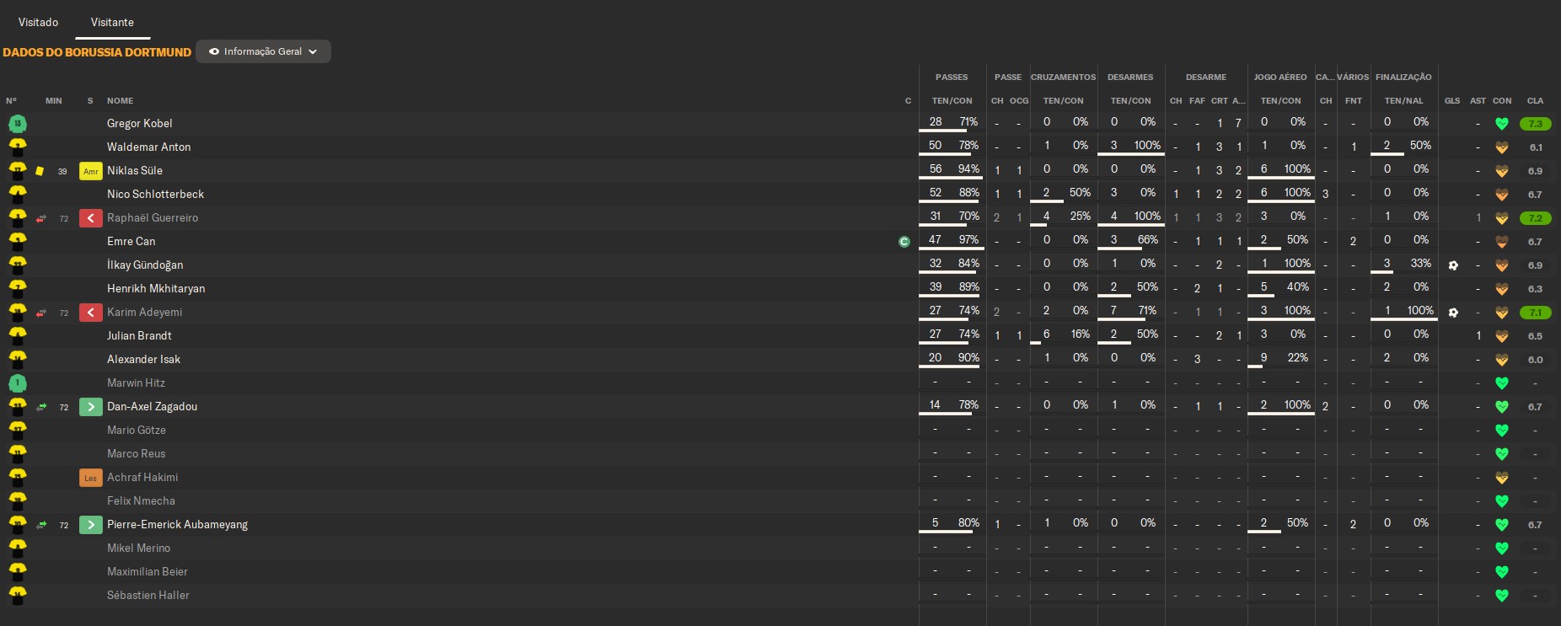Click Pierre-Emerick Aubameyang's substituted-on green arrow icon

point(91,525)
